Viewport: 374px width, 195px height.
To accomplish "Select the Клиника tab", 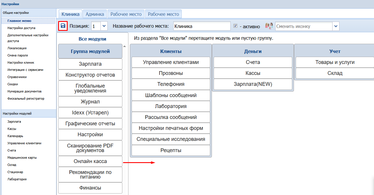I will pyautogui.click(x=71, y=14).
